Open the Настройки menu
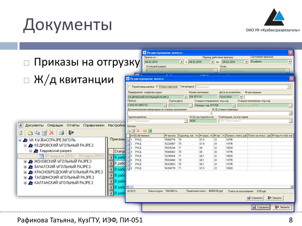This screenshot has height=226, width=302. [116, 125]
